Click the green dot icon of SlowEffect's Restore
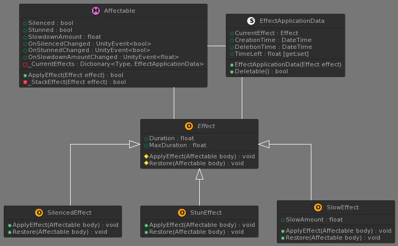Viewport: 398px width, 246px height. pos(283,238)
